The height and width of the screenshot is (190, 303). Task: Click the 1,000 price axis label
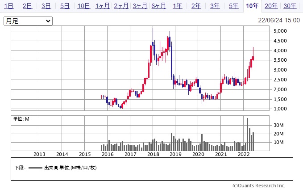pyautogui.click(x=280, y=109)
